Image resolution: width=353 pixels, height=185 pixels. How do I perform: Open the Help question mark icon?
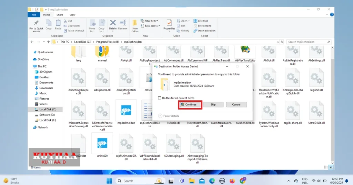332,14
